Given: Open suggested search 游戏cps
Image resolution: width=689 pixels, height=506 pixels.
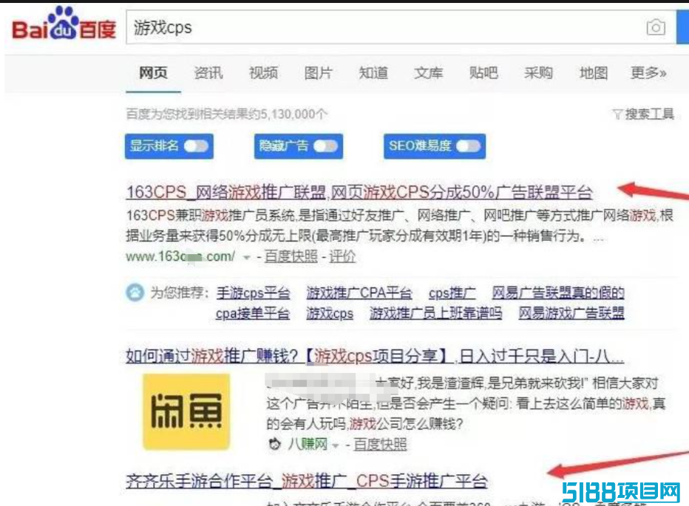Looking at the screenshot, I should tap(330, 313).
